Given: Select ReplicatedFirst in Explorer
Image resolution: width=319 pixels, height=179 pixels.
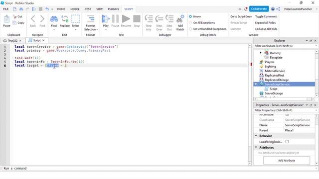Looking at the screenshot, I should point(274,75).
